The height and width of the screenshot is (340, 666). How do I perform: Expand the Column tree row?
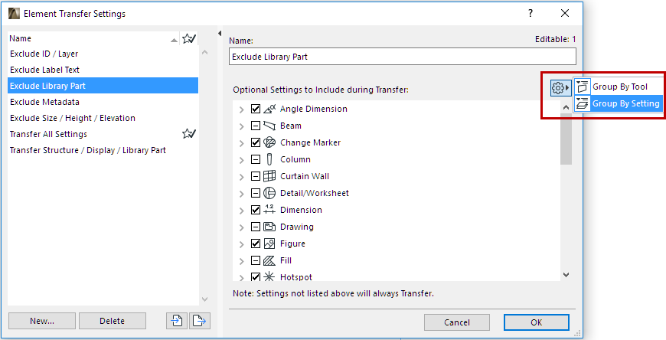pyautogui.click(x=241, y=160)
